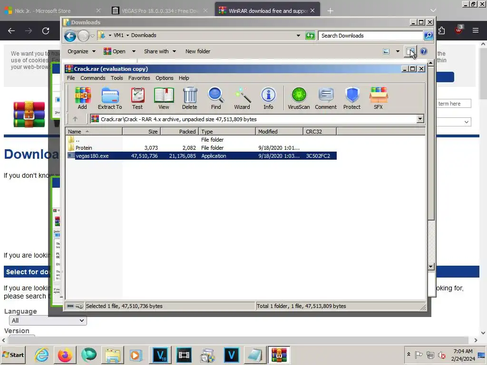The width and height of the screenshot is (487, 365).
Task: Click Downloads window vertical scrollbar down arrow
Action: click(430, 266)
